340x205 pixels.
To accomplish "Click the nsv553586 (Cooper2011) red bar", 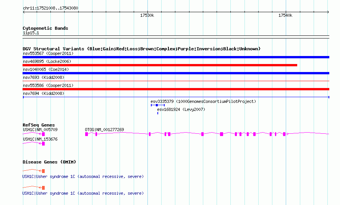I will tap(176, 89).
